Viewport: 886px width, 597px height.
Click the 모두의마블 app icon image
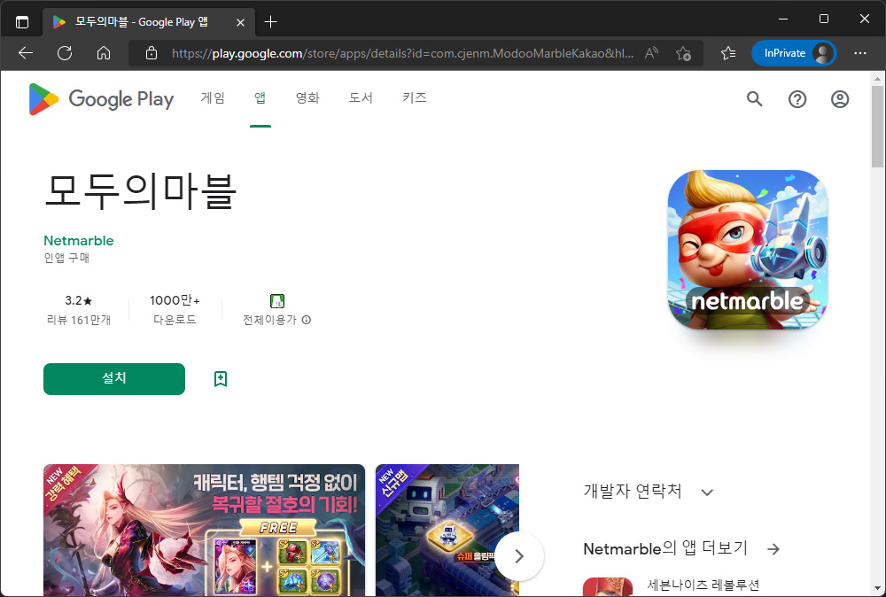pyautogui.click(x=748, y=250)
